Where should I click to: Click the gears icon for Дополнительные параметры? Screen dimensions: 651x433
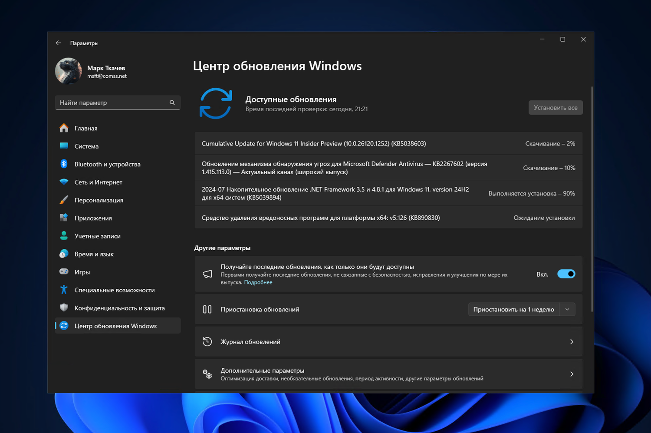[207, 374]
